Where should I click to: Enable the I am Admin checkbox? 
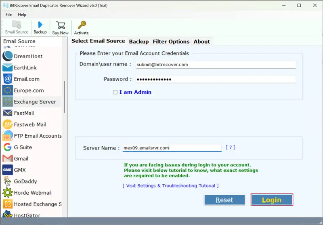click(115, 92)
